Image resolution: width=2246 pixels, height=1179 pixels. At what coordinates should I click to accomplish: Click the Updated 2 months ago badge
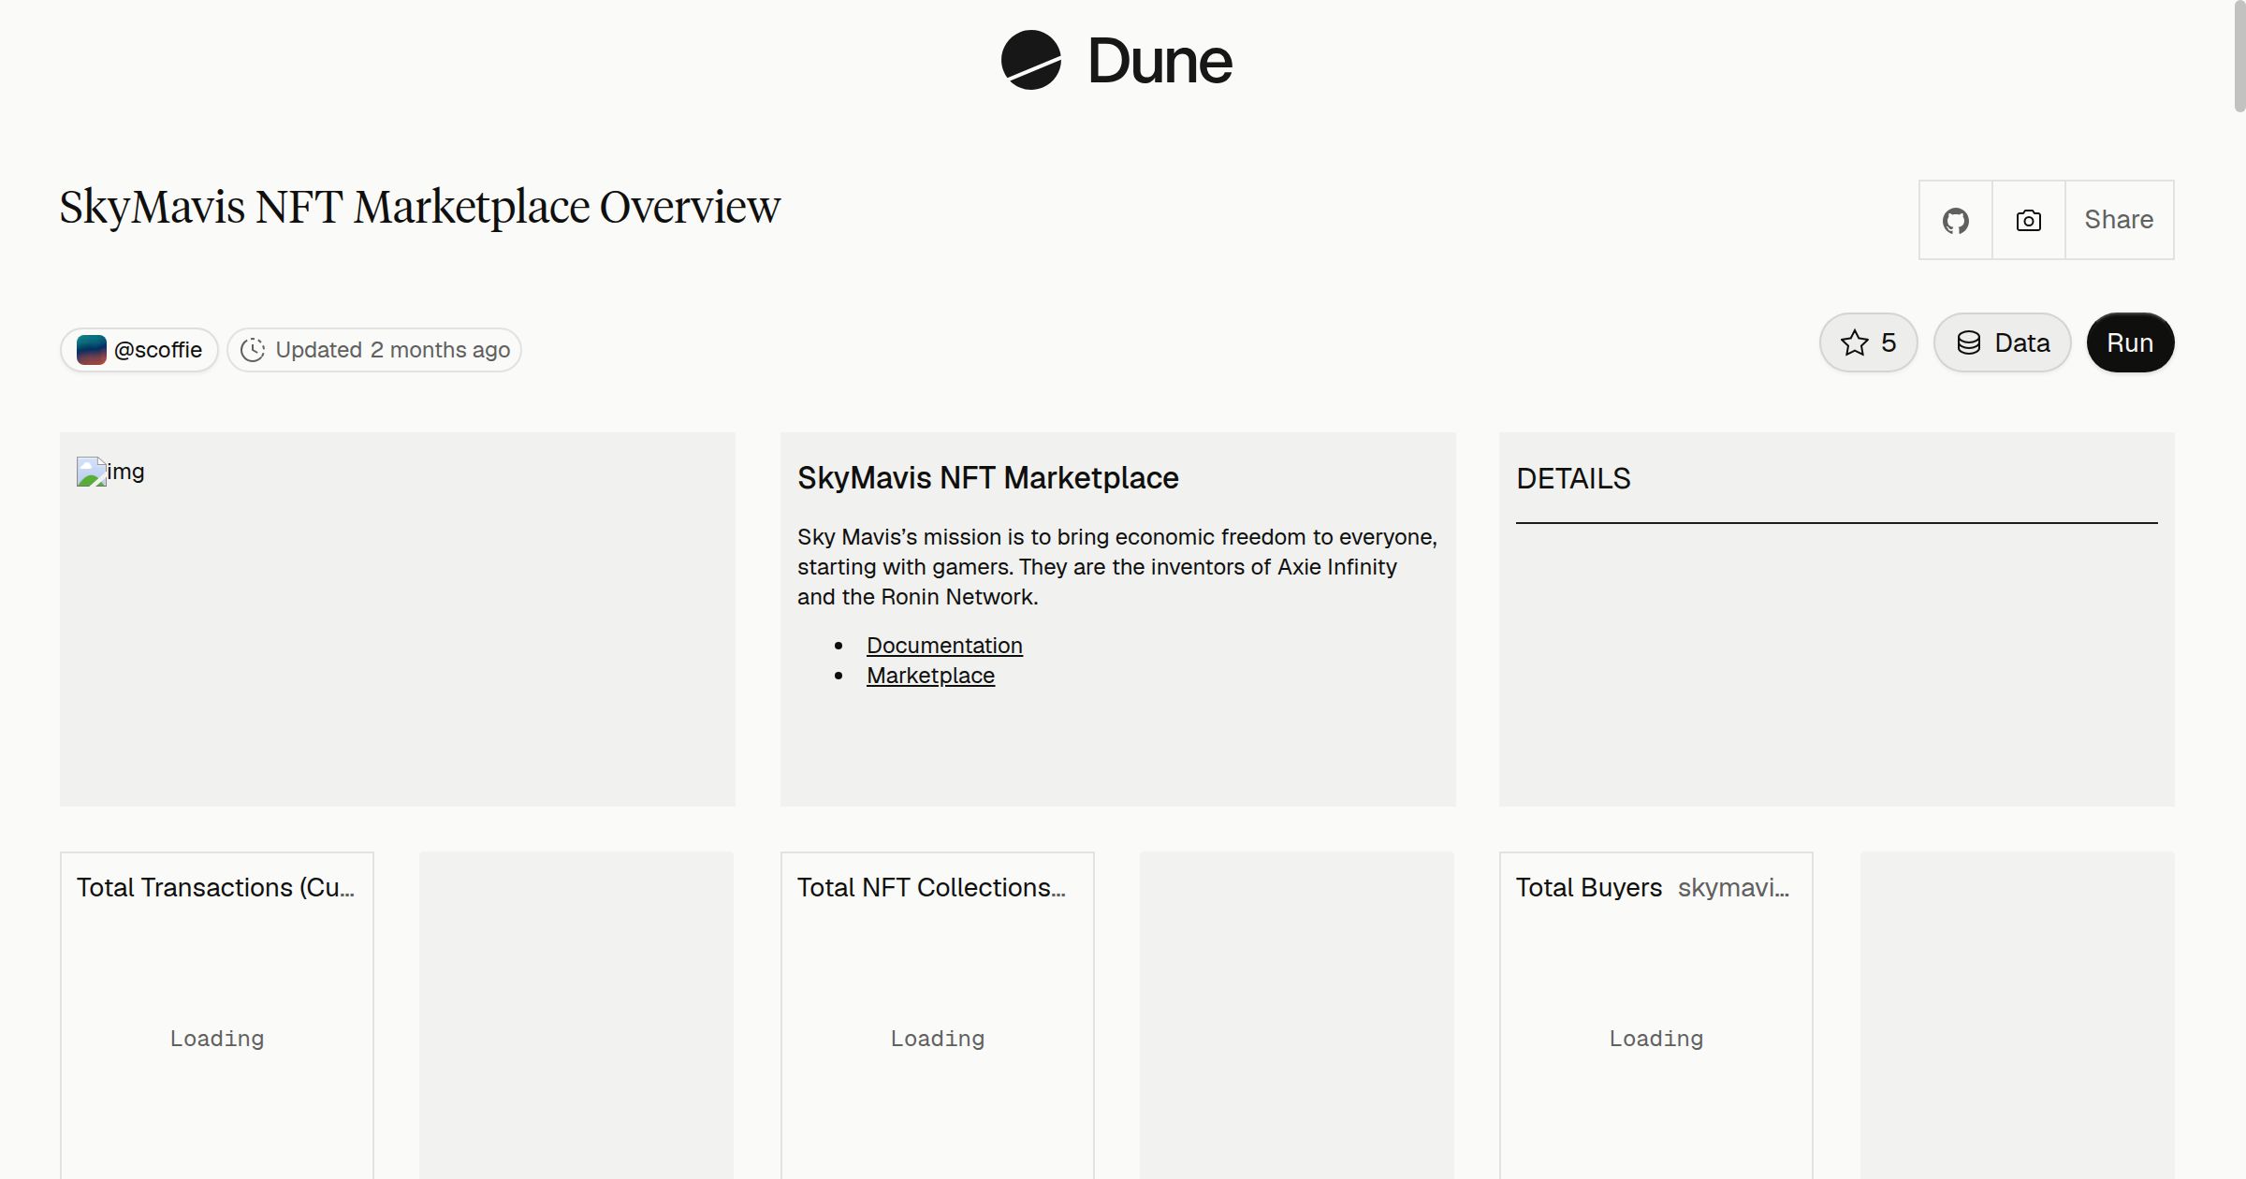point(374,350)
